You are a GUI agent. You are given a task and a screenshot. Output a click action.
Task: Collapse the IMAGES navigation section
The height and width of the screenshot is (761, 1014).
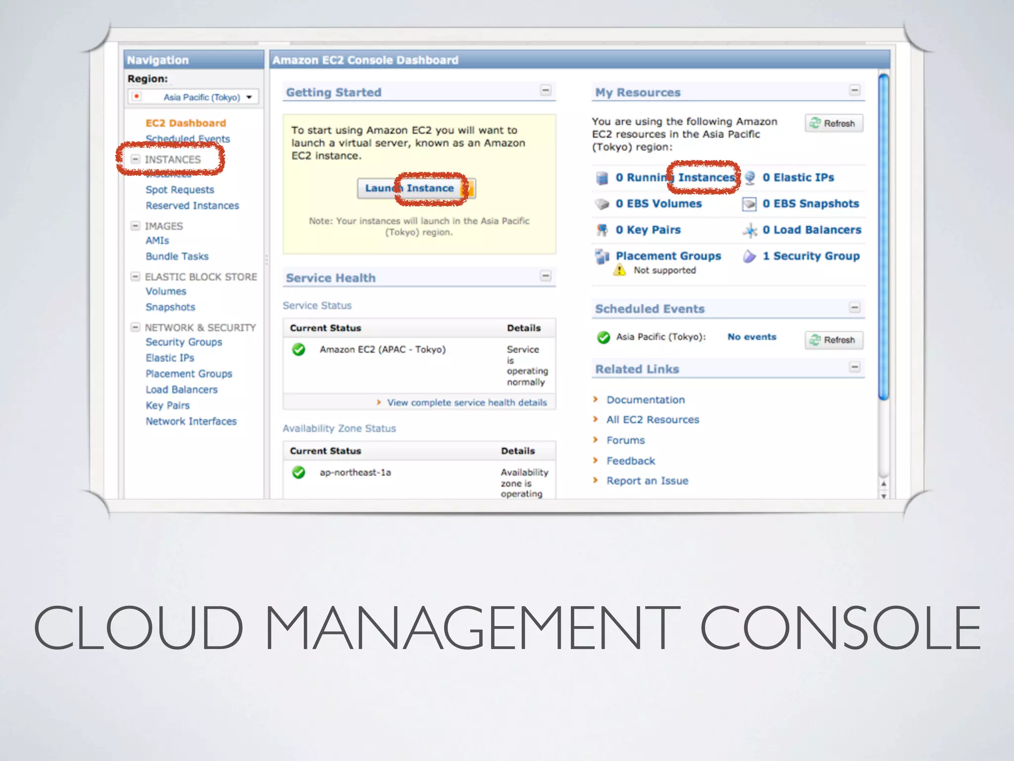[135, 226]
